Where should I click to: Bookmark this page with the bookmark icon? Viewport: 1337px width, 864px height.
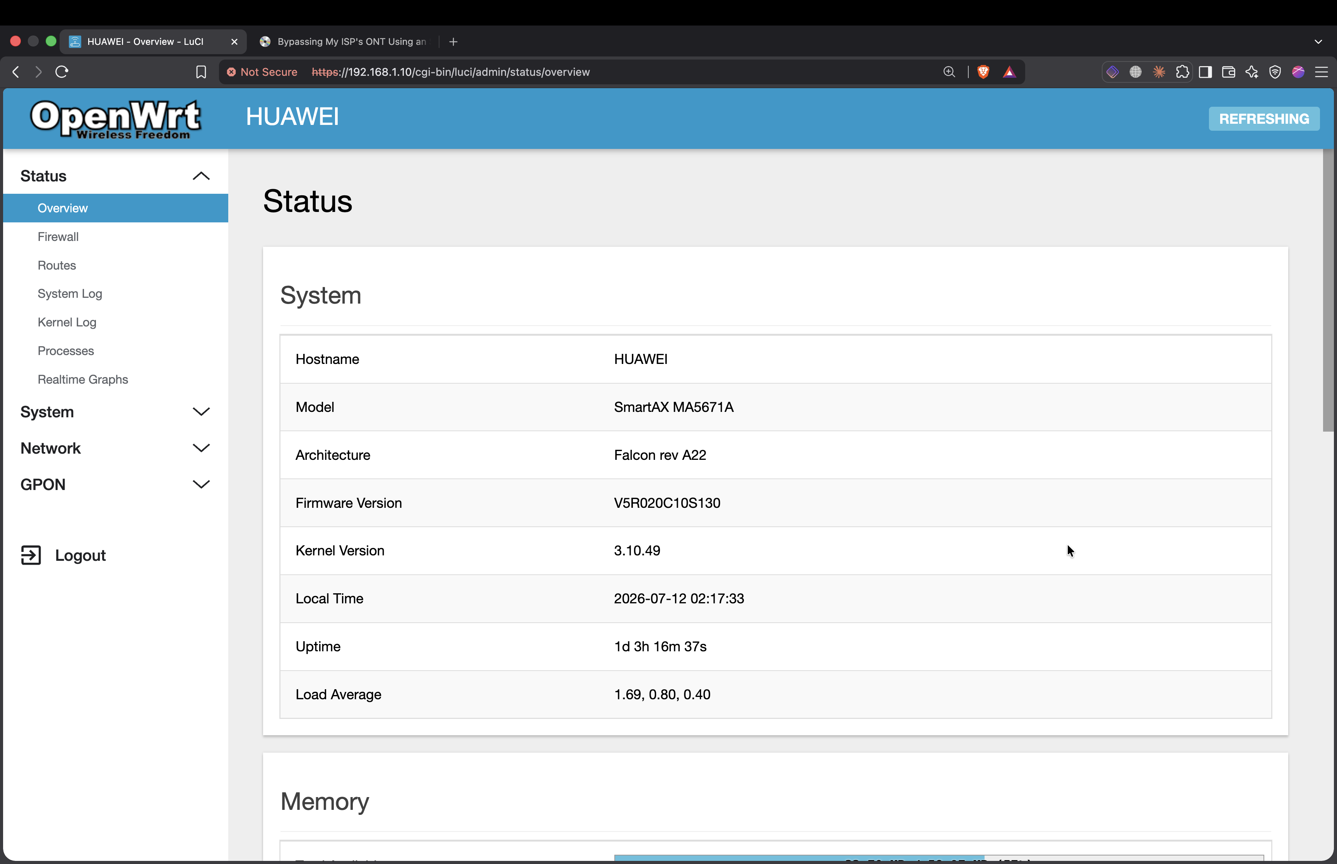[201, 72]
